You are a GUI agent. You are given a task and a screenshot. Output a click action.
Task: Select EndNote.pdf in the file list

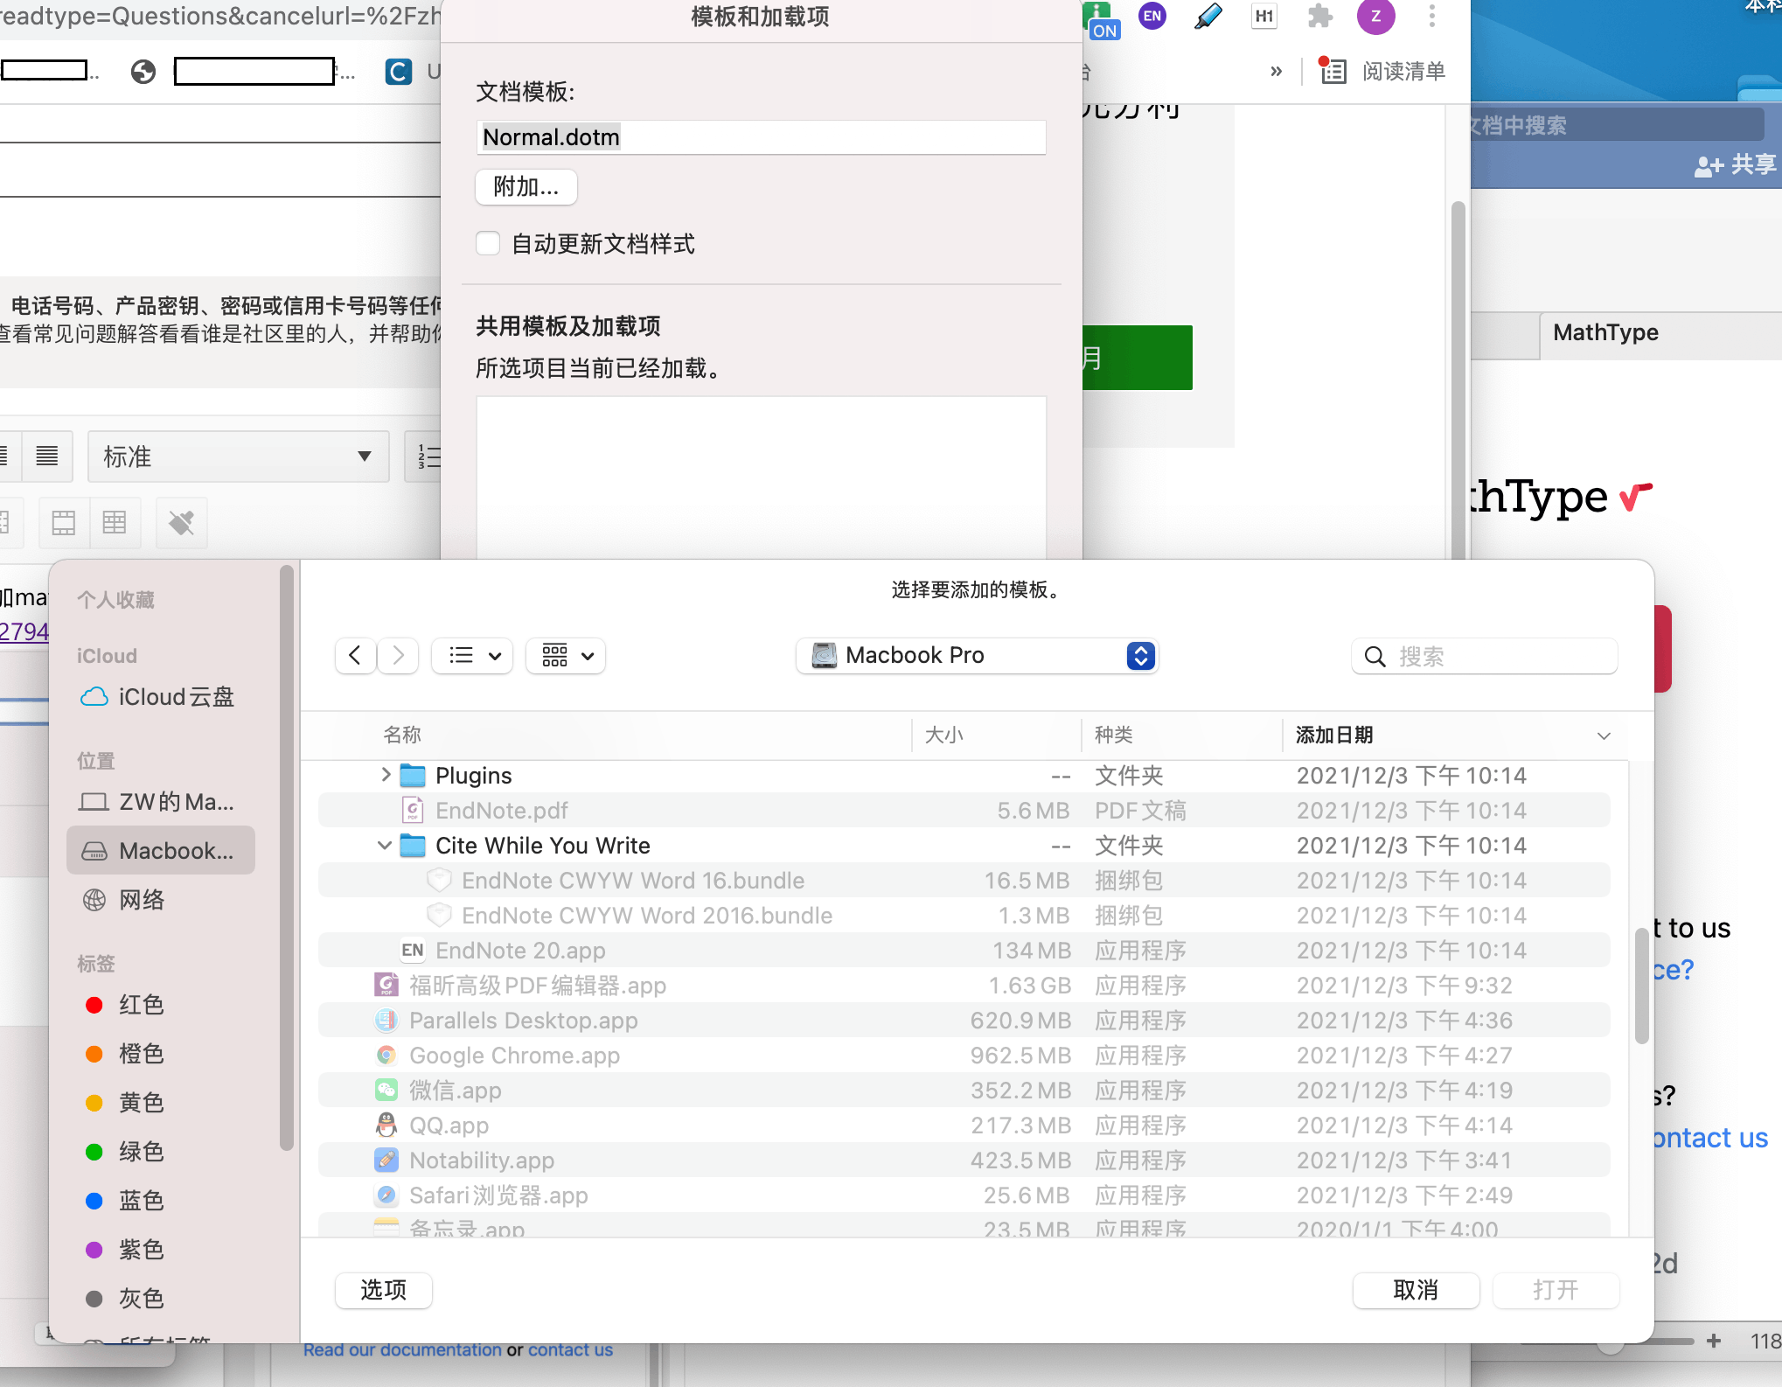tap(964, 811)
